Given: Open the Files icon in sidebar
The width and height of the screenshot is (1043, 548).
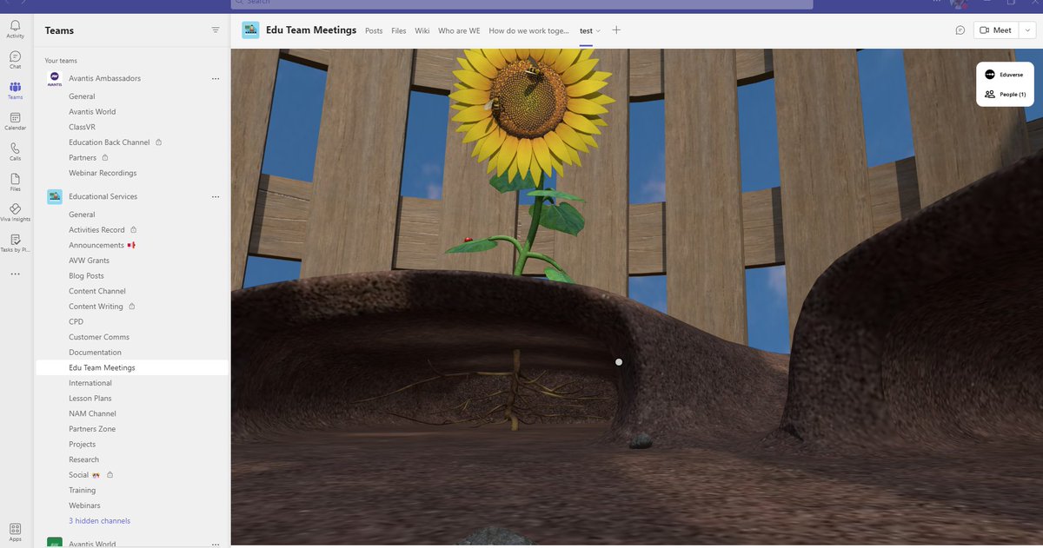Looking at the screenshot, I should pos(15,182).
